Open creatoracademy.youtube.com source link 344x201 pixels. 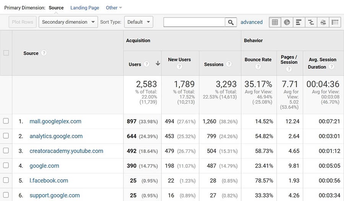[x=66, y=151]
